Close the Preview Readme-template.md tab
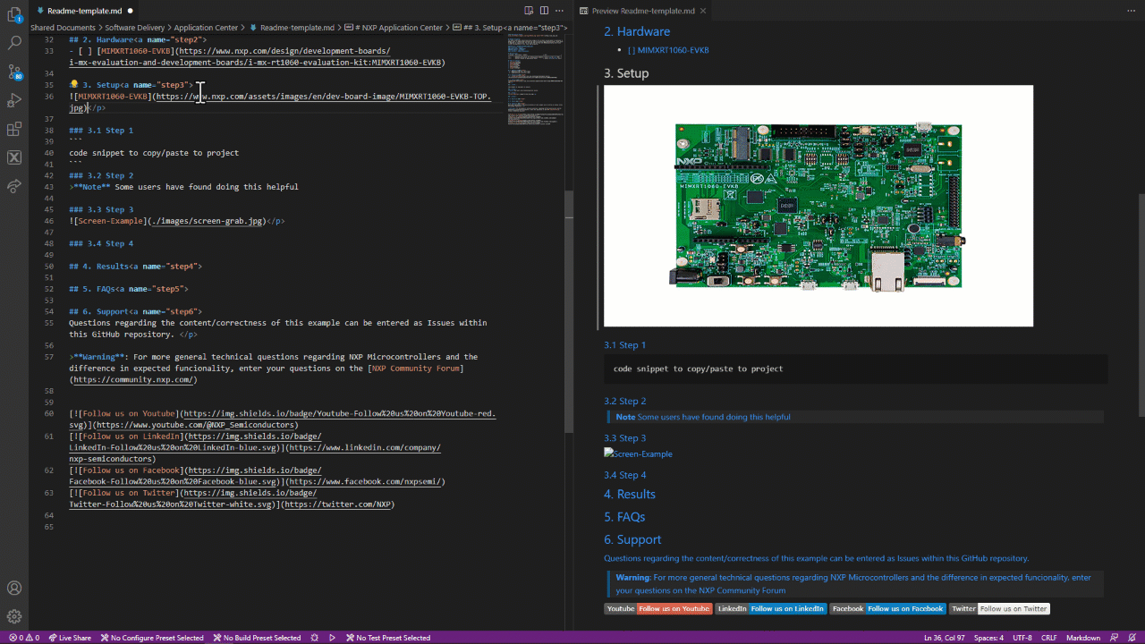This screenshot has width=1145, height=644. point(703,11)
